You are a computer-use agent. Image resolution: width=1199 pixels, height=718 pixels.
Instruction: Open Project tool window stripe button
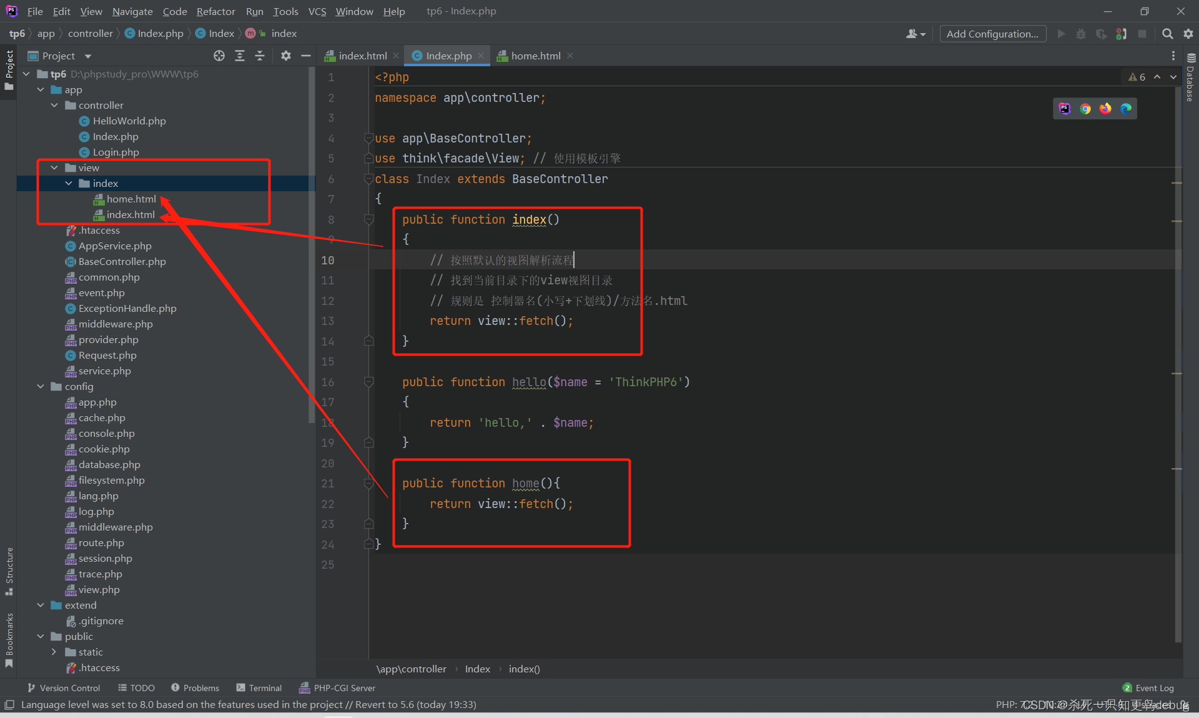pos(9,70)
